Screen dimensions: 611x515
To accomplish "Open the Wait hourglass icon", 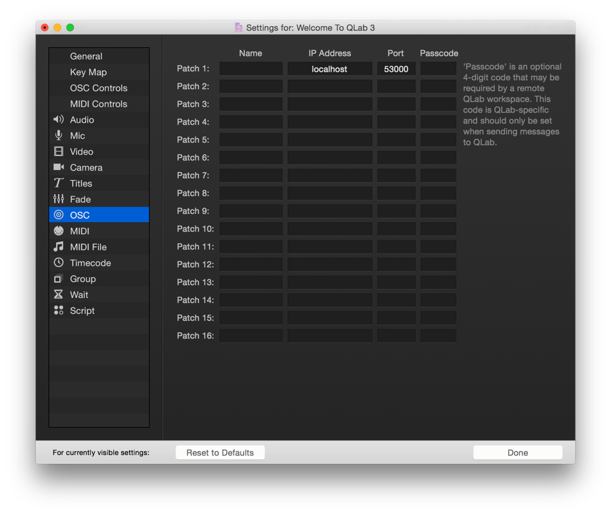I will (59, 295).
